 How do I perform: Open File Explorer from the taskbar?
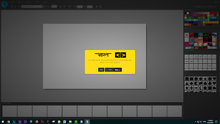70,122
